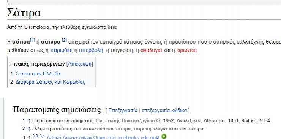The height and width of the screenshot is (139, 281).
Task: Click Επεξεργασία next to Παραπομπές σημειώσεις
Action: [123, 111]
